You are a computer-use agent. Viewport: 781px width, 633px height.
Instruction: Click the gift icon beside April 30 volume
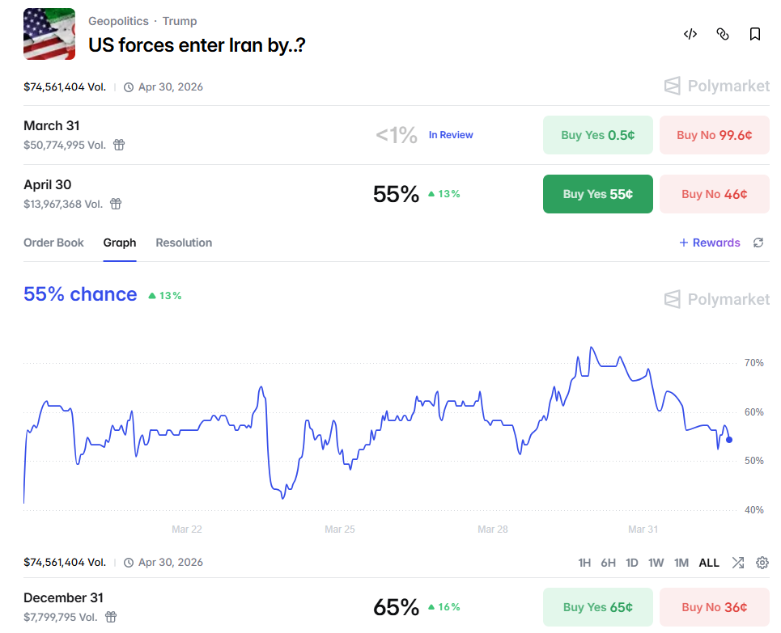pos(116,204)
